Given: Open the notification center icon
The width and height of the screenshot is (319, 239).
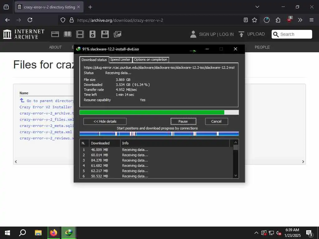Looking at the screenshot, I should pos(309,233).
